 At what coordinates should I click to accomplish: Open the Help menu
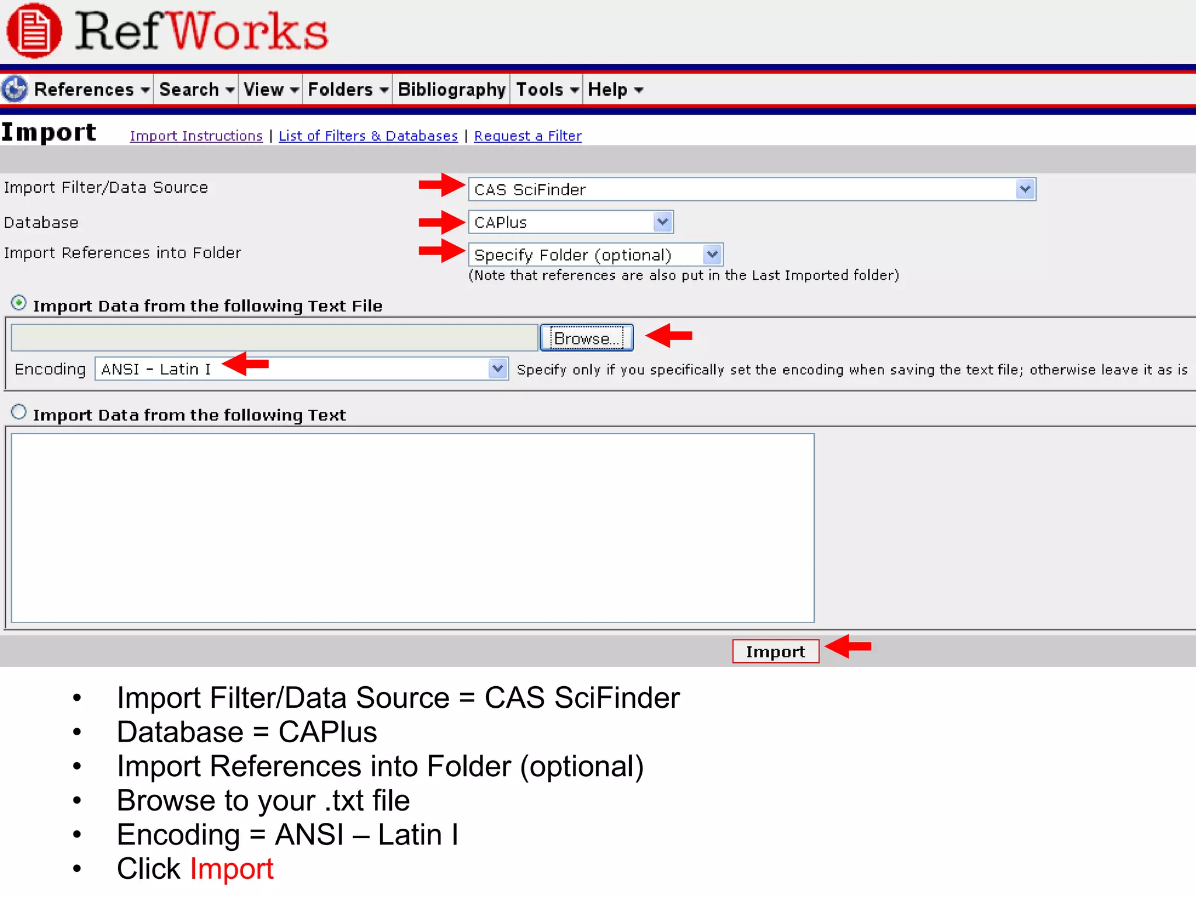point(615,89)
